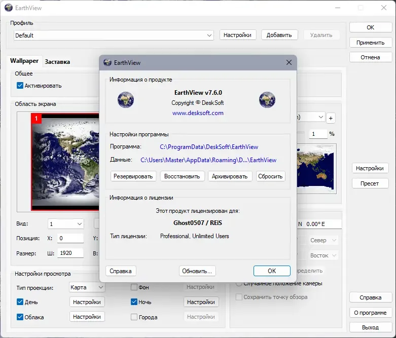Click Настройки above the Пресет button

[370, 168]
